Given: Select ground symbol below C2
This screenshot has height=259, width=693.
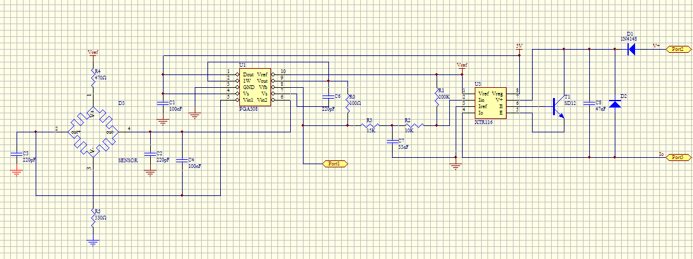Looking at the screenshot, I should point(151,172).
